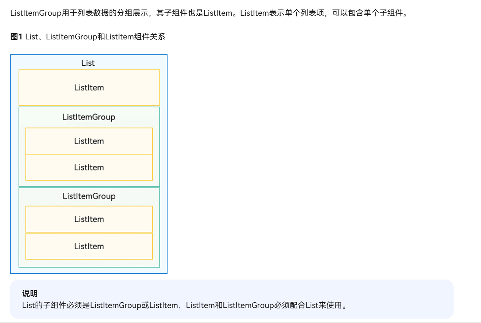Select first ListItem inside the second ListItemGroup

[89, 219]
